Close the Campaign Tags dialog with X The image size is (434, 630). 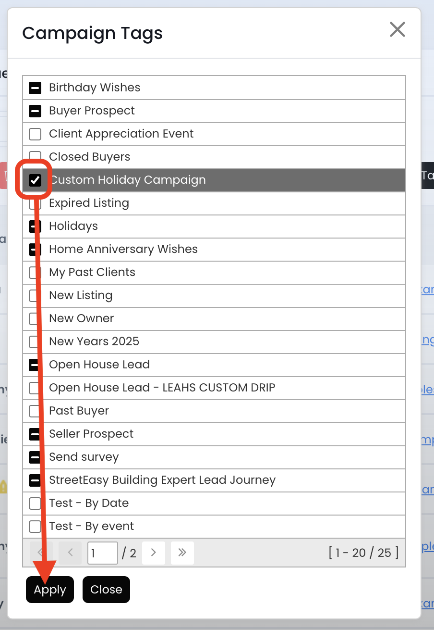[397, 30]
